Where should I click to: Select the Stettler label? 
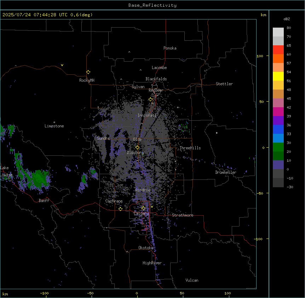click(224, 84)
